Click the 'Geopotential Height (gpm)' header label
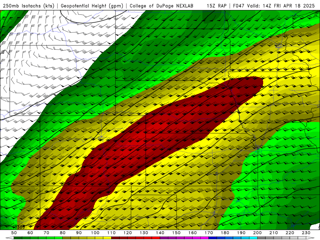Screen dimensions: 320x240 click(92, 6)
